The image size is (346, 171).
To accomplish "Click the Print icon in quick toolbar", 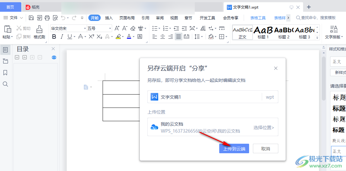I will point(47,18).
